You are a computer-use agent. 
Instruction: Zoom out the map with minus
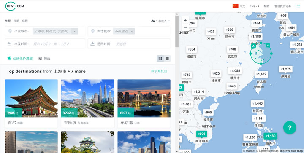(185, 27)
